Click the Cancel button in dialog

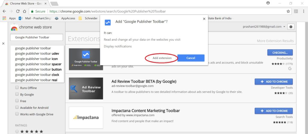(x=191, y=58)
